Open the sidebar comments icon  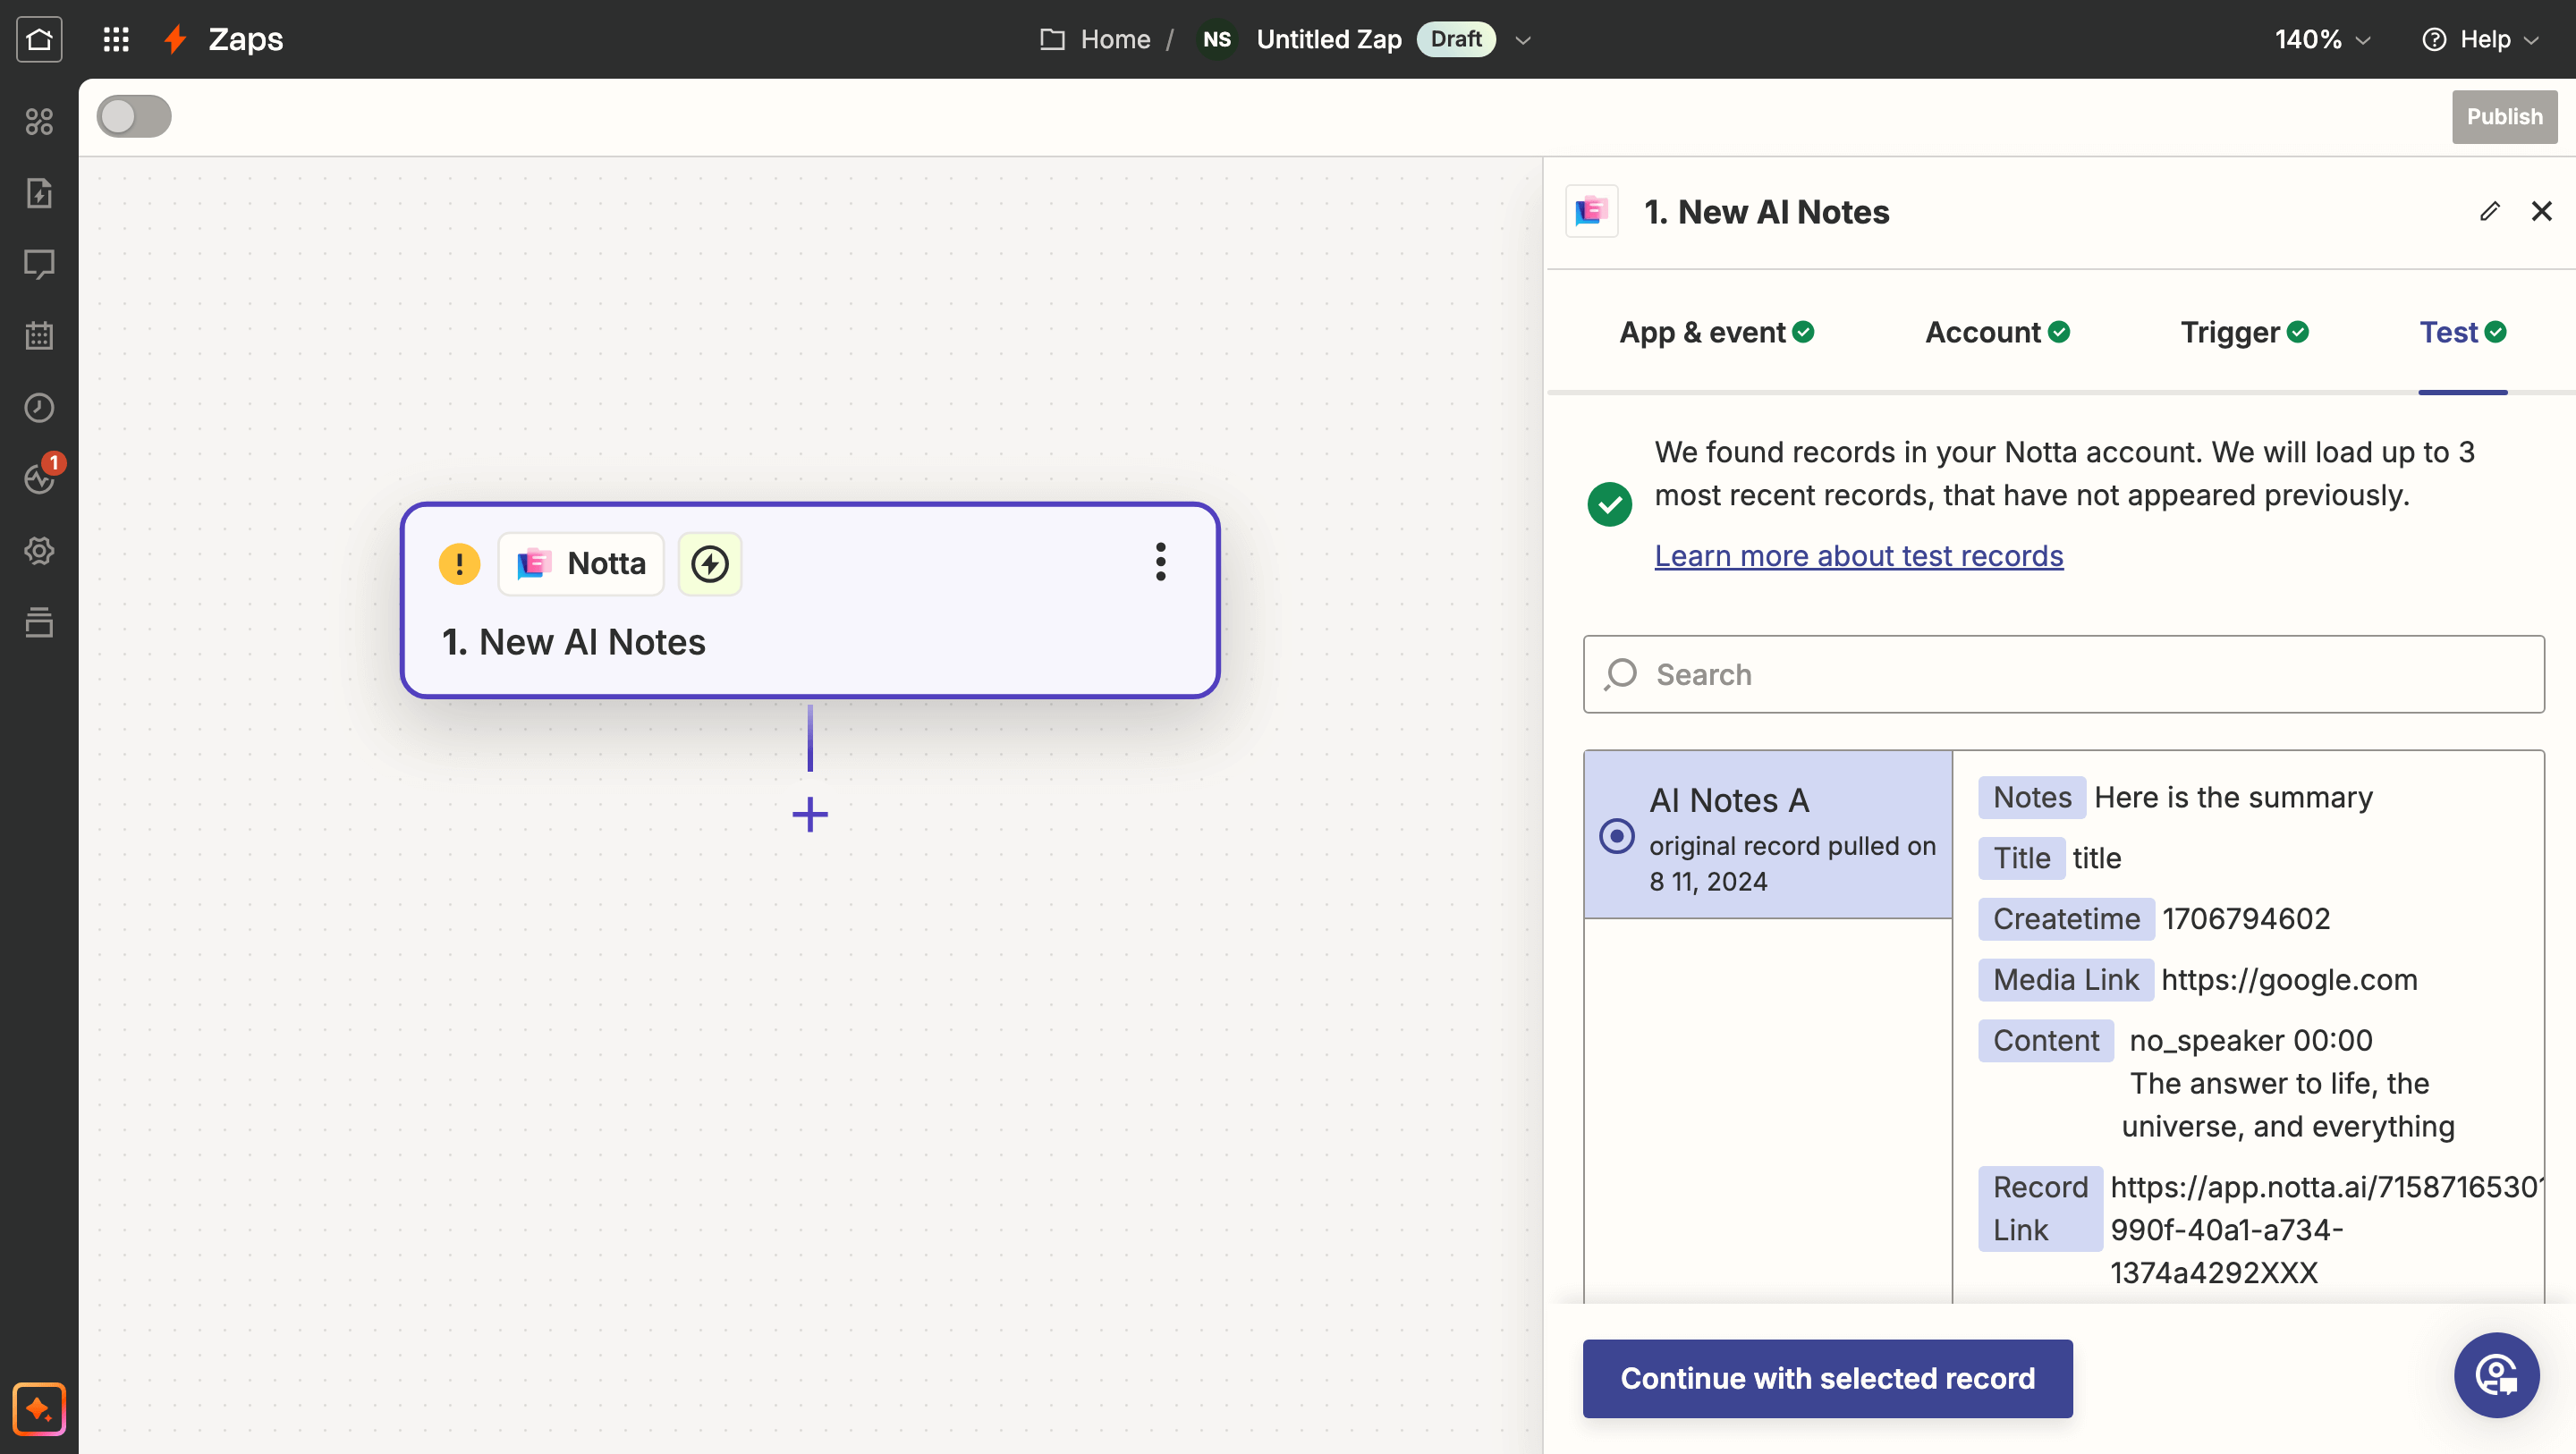coord(39,264)
